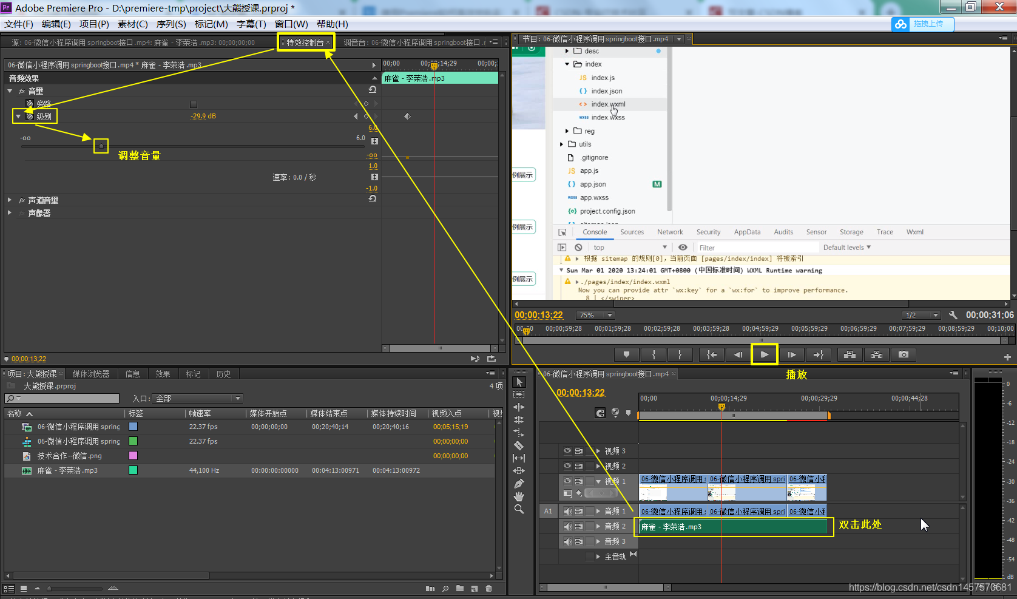Reset the 音量 effect

(373, 90)
